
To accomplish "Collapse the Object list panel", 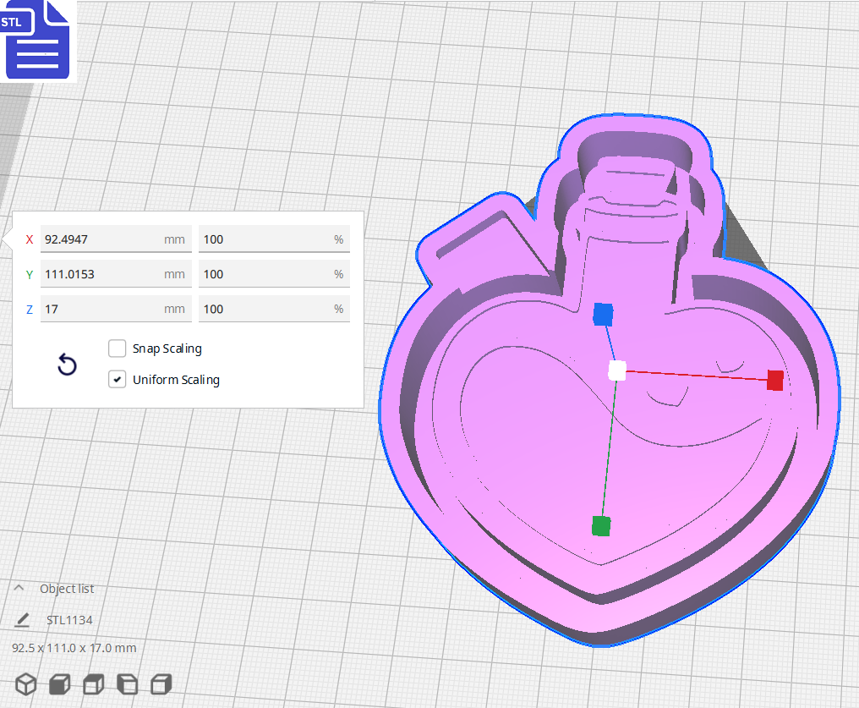I will (19, 588).
